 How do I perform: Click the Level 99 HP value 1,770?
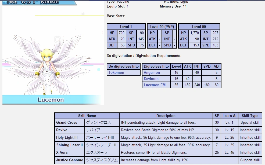tap(195, 33)
